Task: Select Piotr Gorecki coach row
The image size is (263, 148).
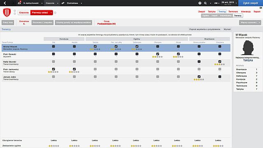Action: pos(116,55)
